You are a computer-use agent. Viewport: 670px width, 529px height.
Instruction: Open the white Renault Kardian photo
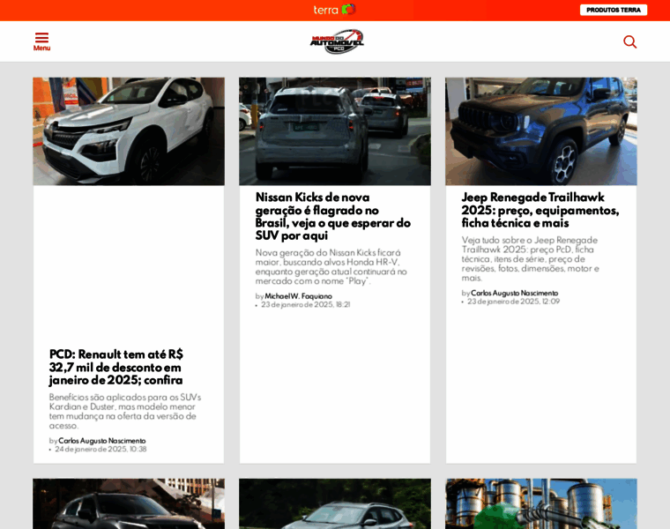pos(129,131)
